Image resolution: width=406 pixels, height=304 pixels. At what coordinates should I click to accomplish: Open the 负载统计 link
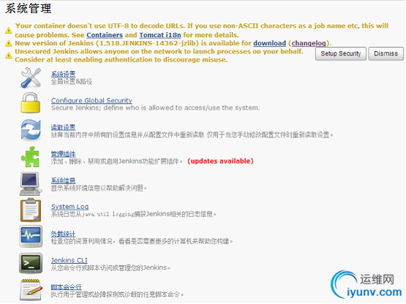63,234
